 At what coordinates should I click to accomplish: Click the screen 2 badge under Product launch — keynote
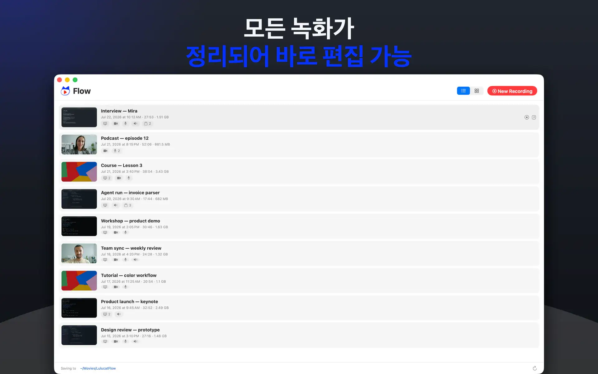(x=107, y=314)
